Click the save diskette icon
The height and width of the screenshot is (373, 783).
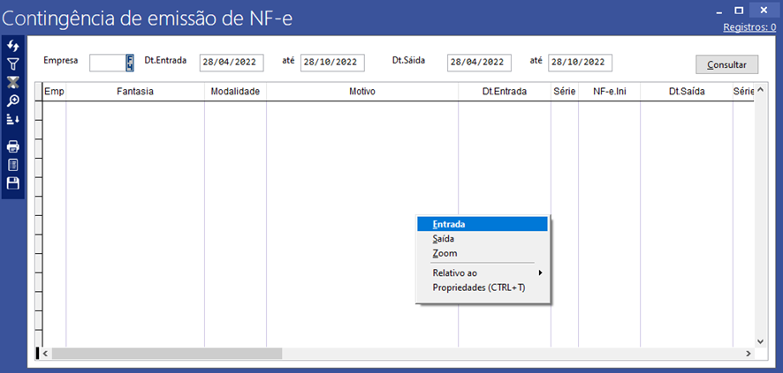(13, 183)
